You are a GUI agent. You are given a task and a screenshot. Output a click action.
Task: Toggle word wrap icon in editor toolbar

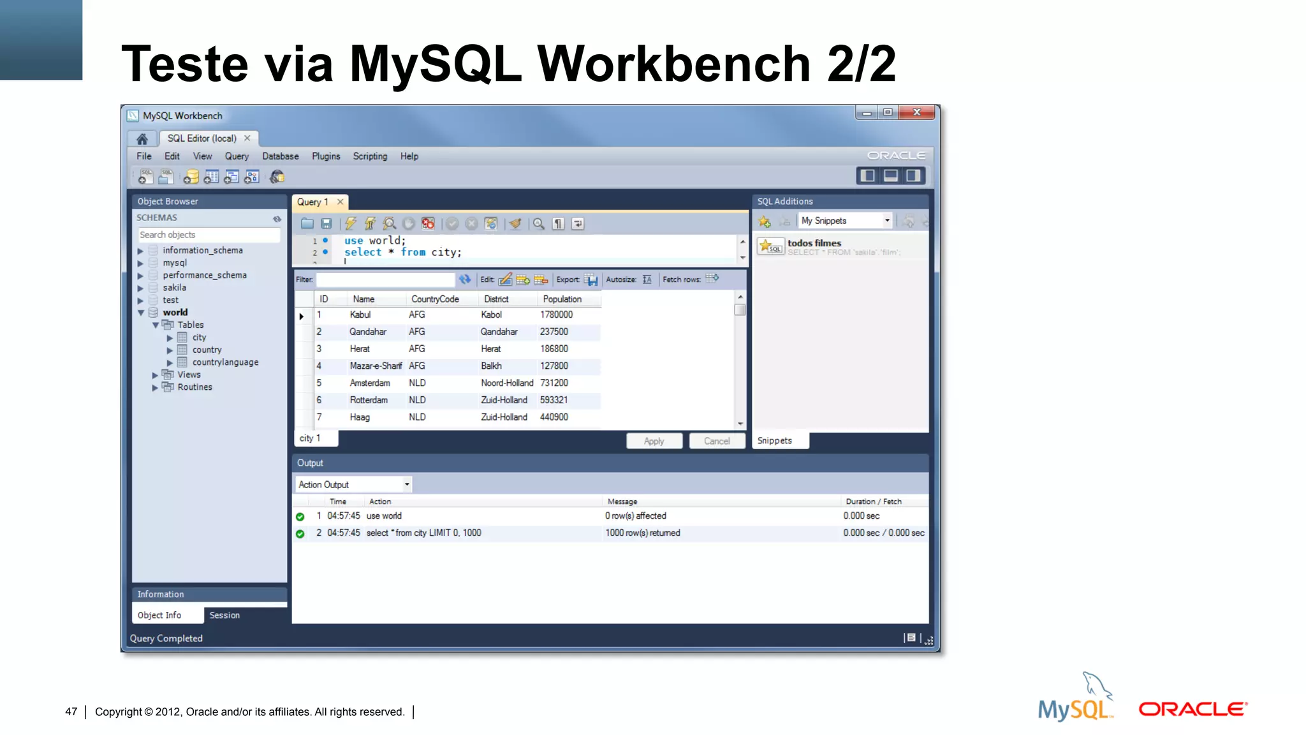point(578,223)
